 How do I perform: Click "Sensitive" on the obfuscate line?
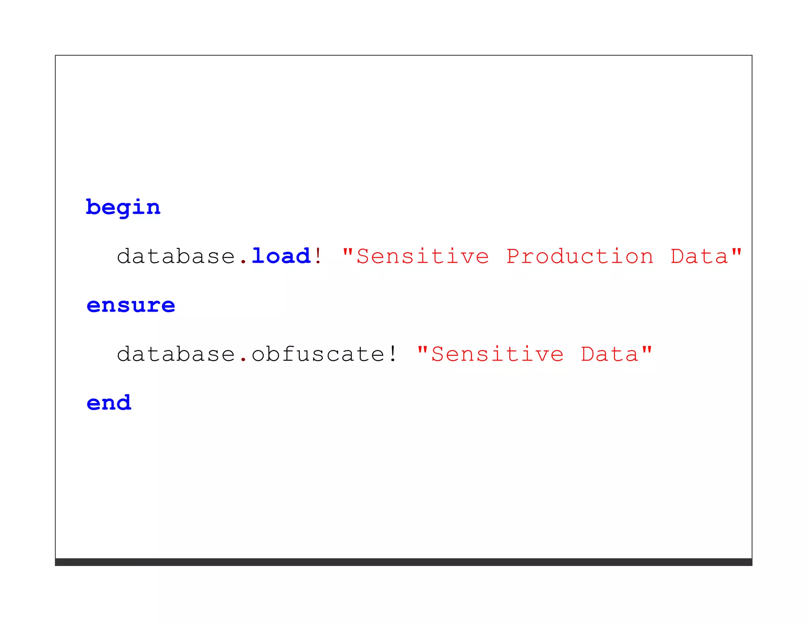(x=497, y=354)
